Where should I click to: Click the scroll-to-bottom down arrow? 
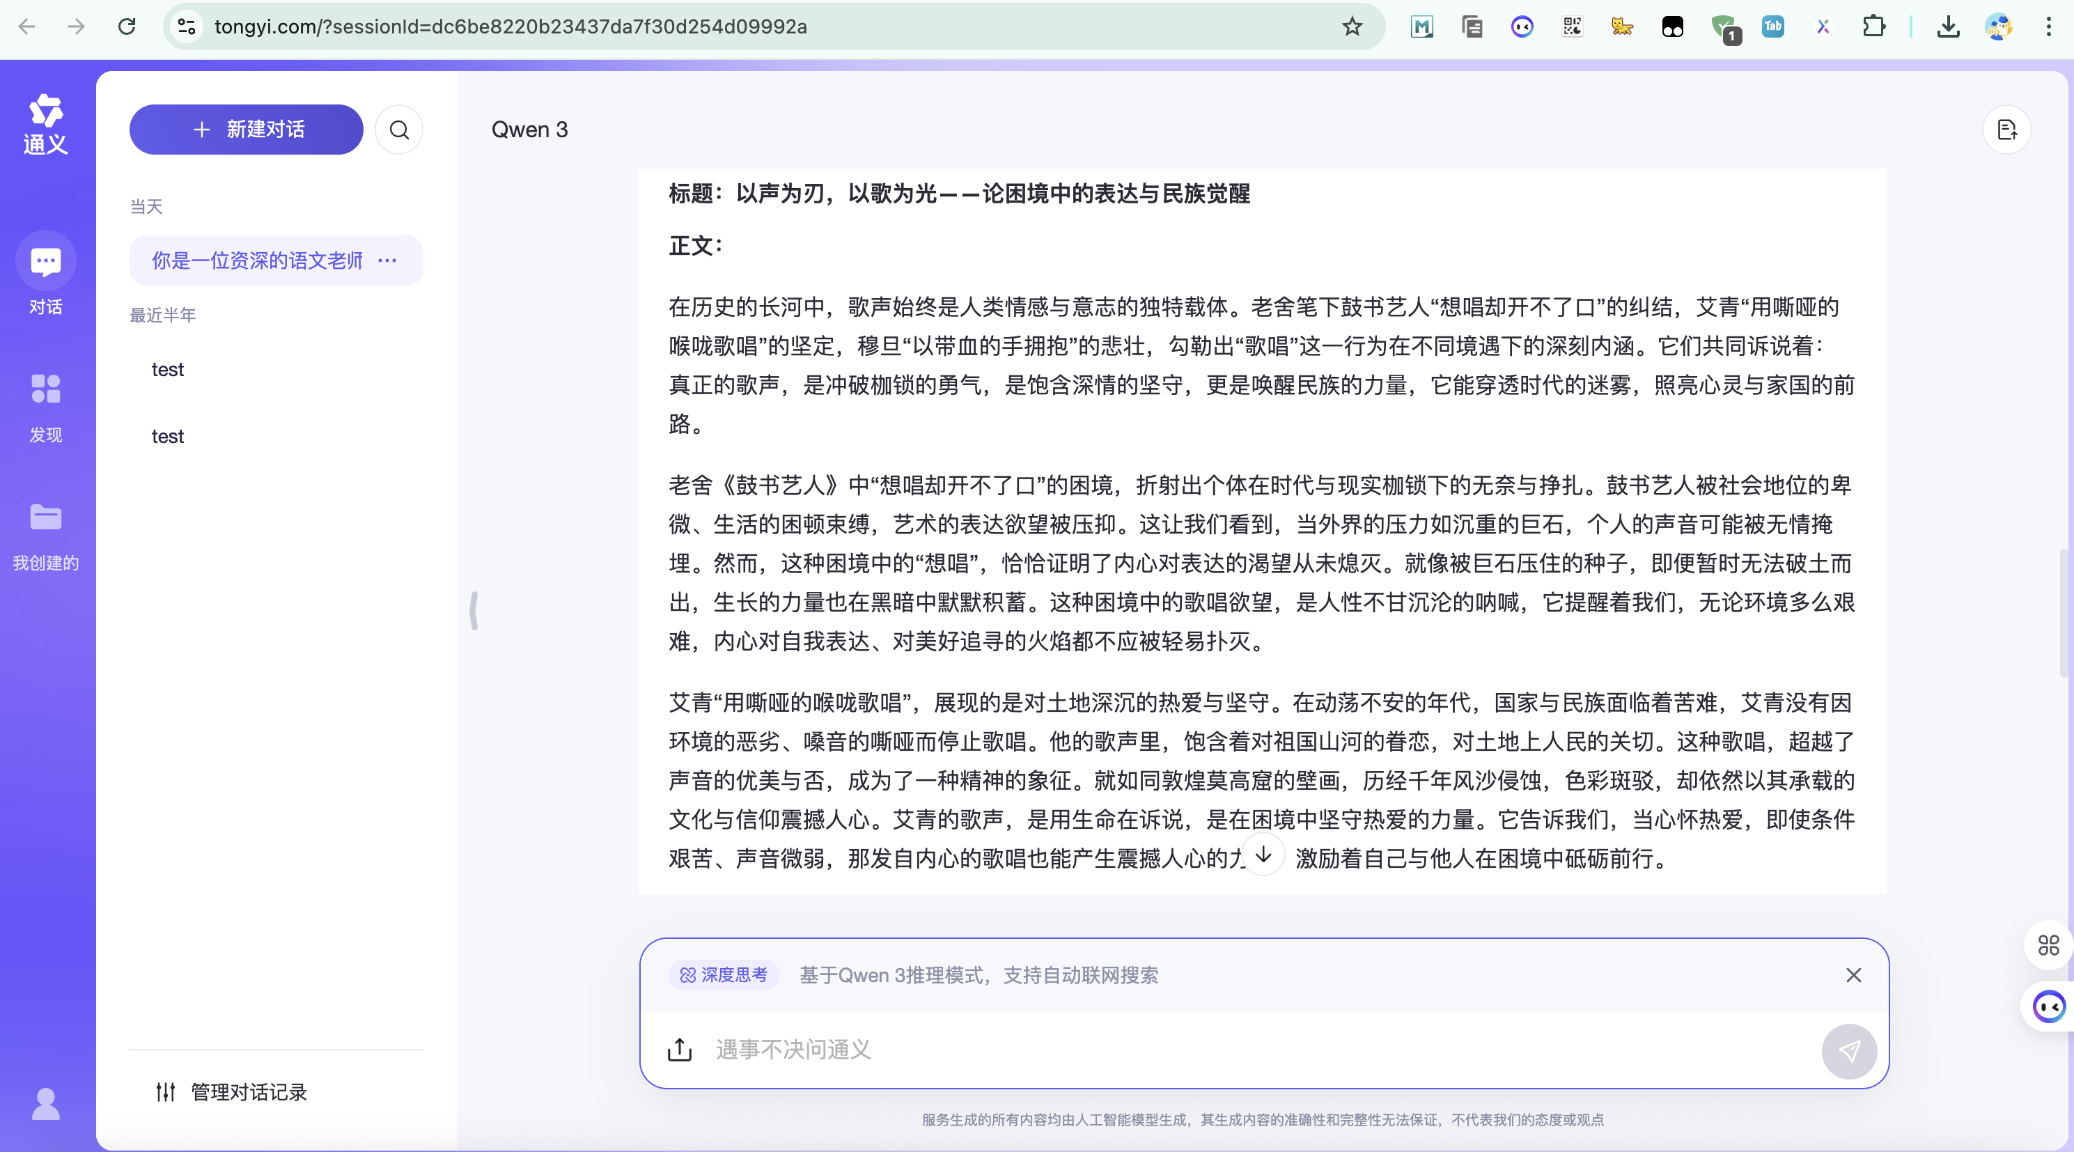tap(1263, 854)
